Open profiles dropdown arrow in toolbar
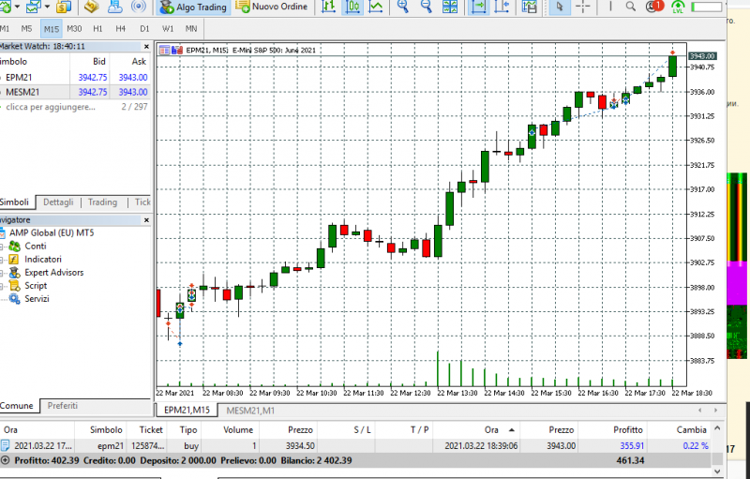The width and height of the screenshot is (750, 479). [47, 7]
